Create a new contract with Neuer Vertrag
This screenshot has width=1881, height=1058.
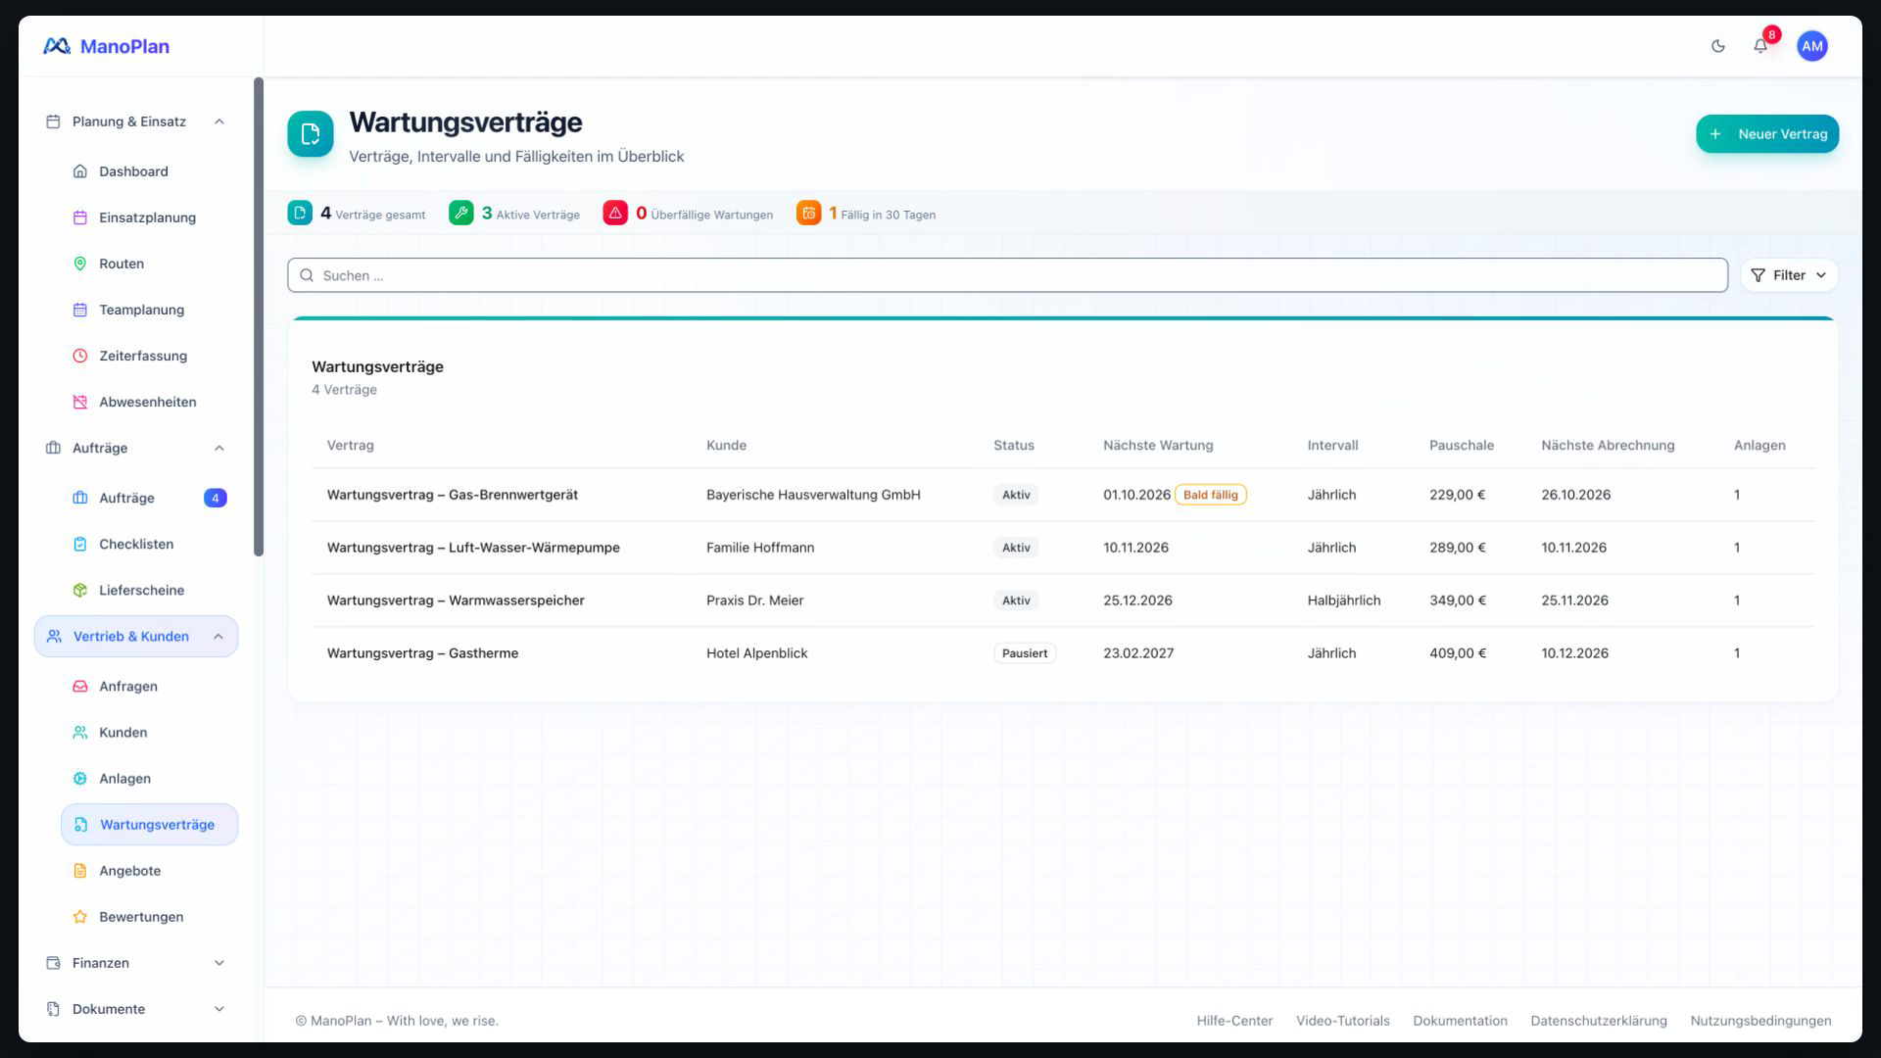pyautogui.click(x=1767, y=134)
